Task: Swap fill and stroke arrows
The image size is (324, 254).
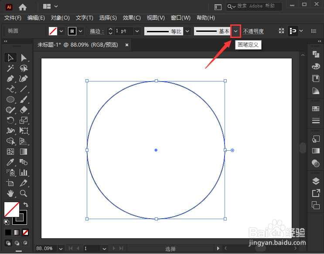Action: 26,205
